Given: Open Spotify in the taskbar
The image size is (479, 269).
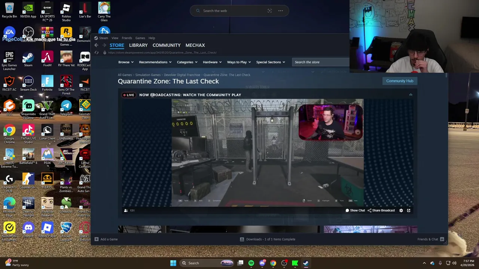Looking at the screenshot, I should click(251, 263).
